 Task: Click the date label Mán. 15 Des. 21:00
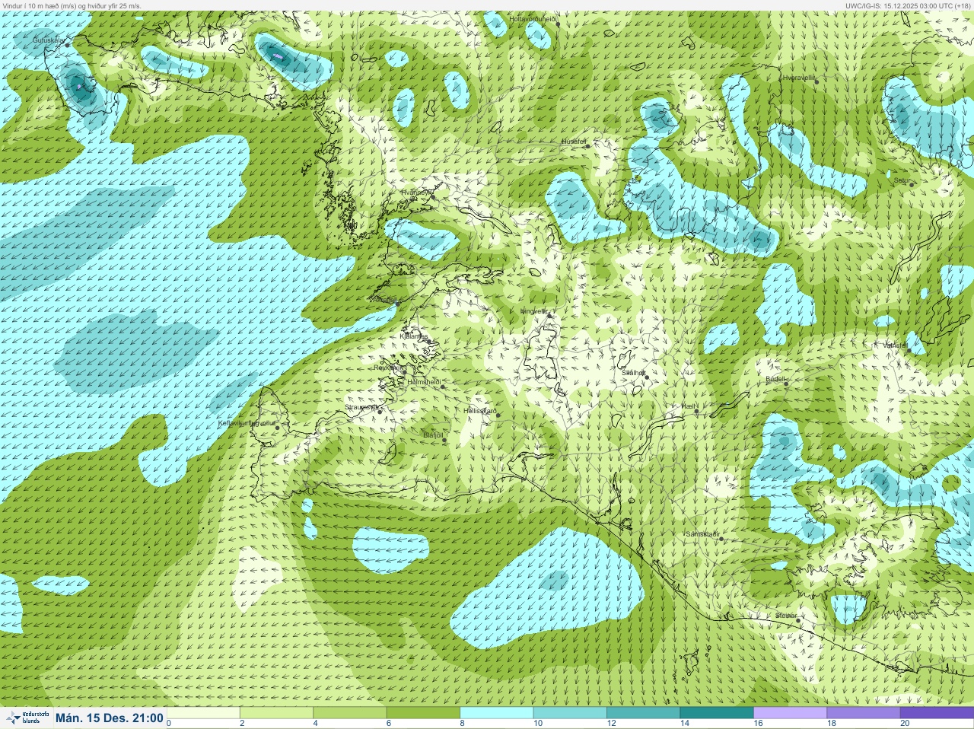[109, 718]
